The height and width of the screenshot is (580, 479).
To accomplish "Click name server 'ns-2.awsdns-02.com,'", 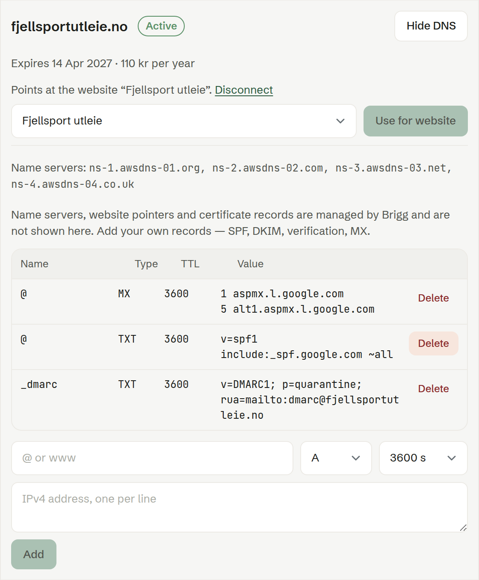I will (x=271, y=168).
